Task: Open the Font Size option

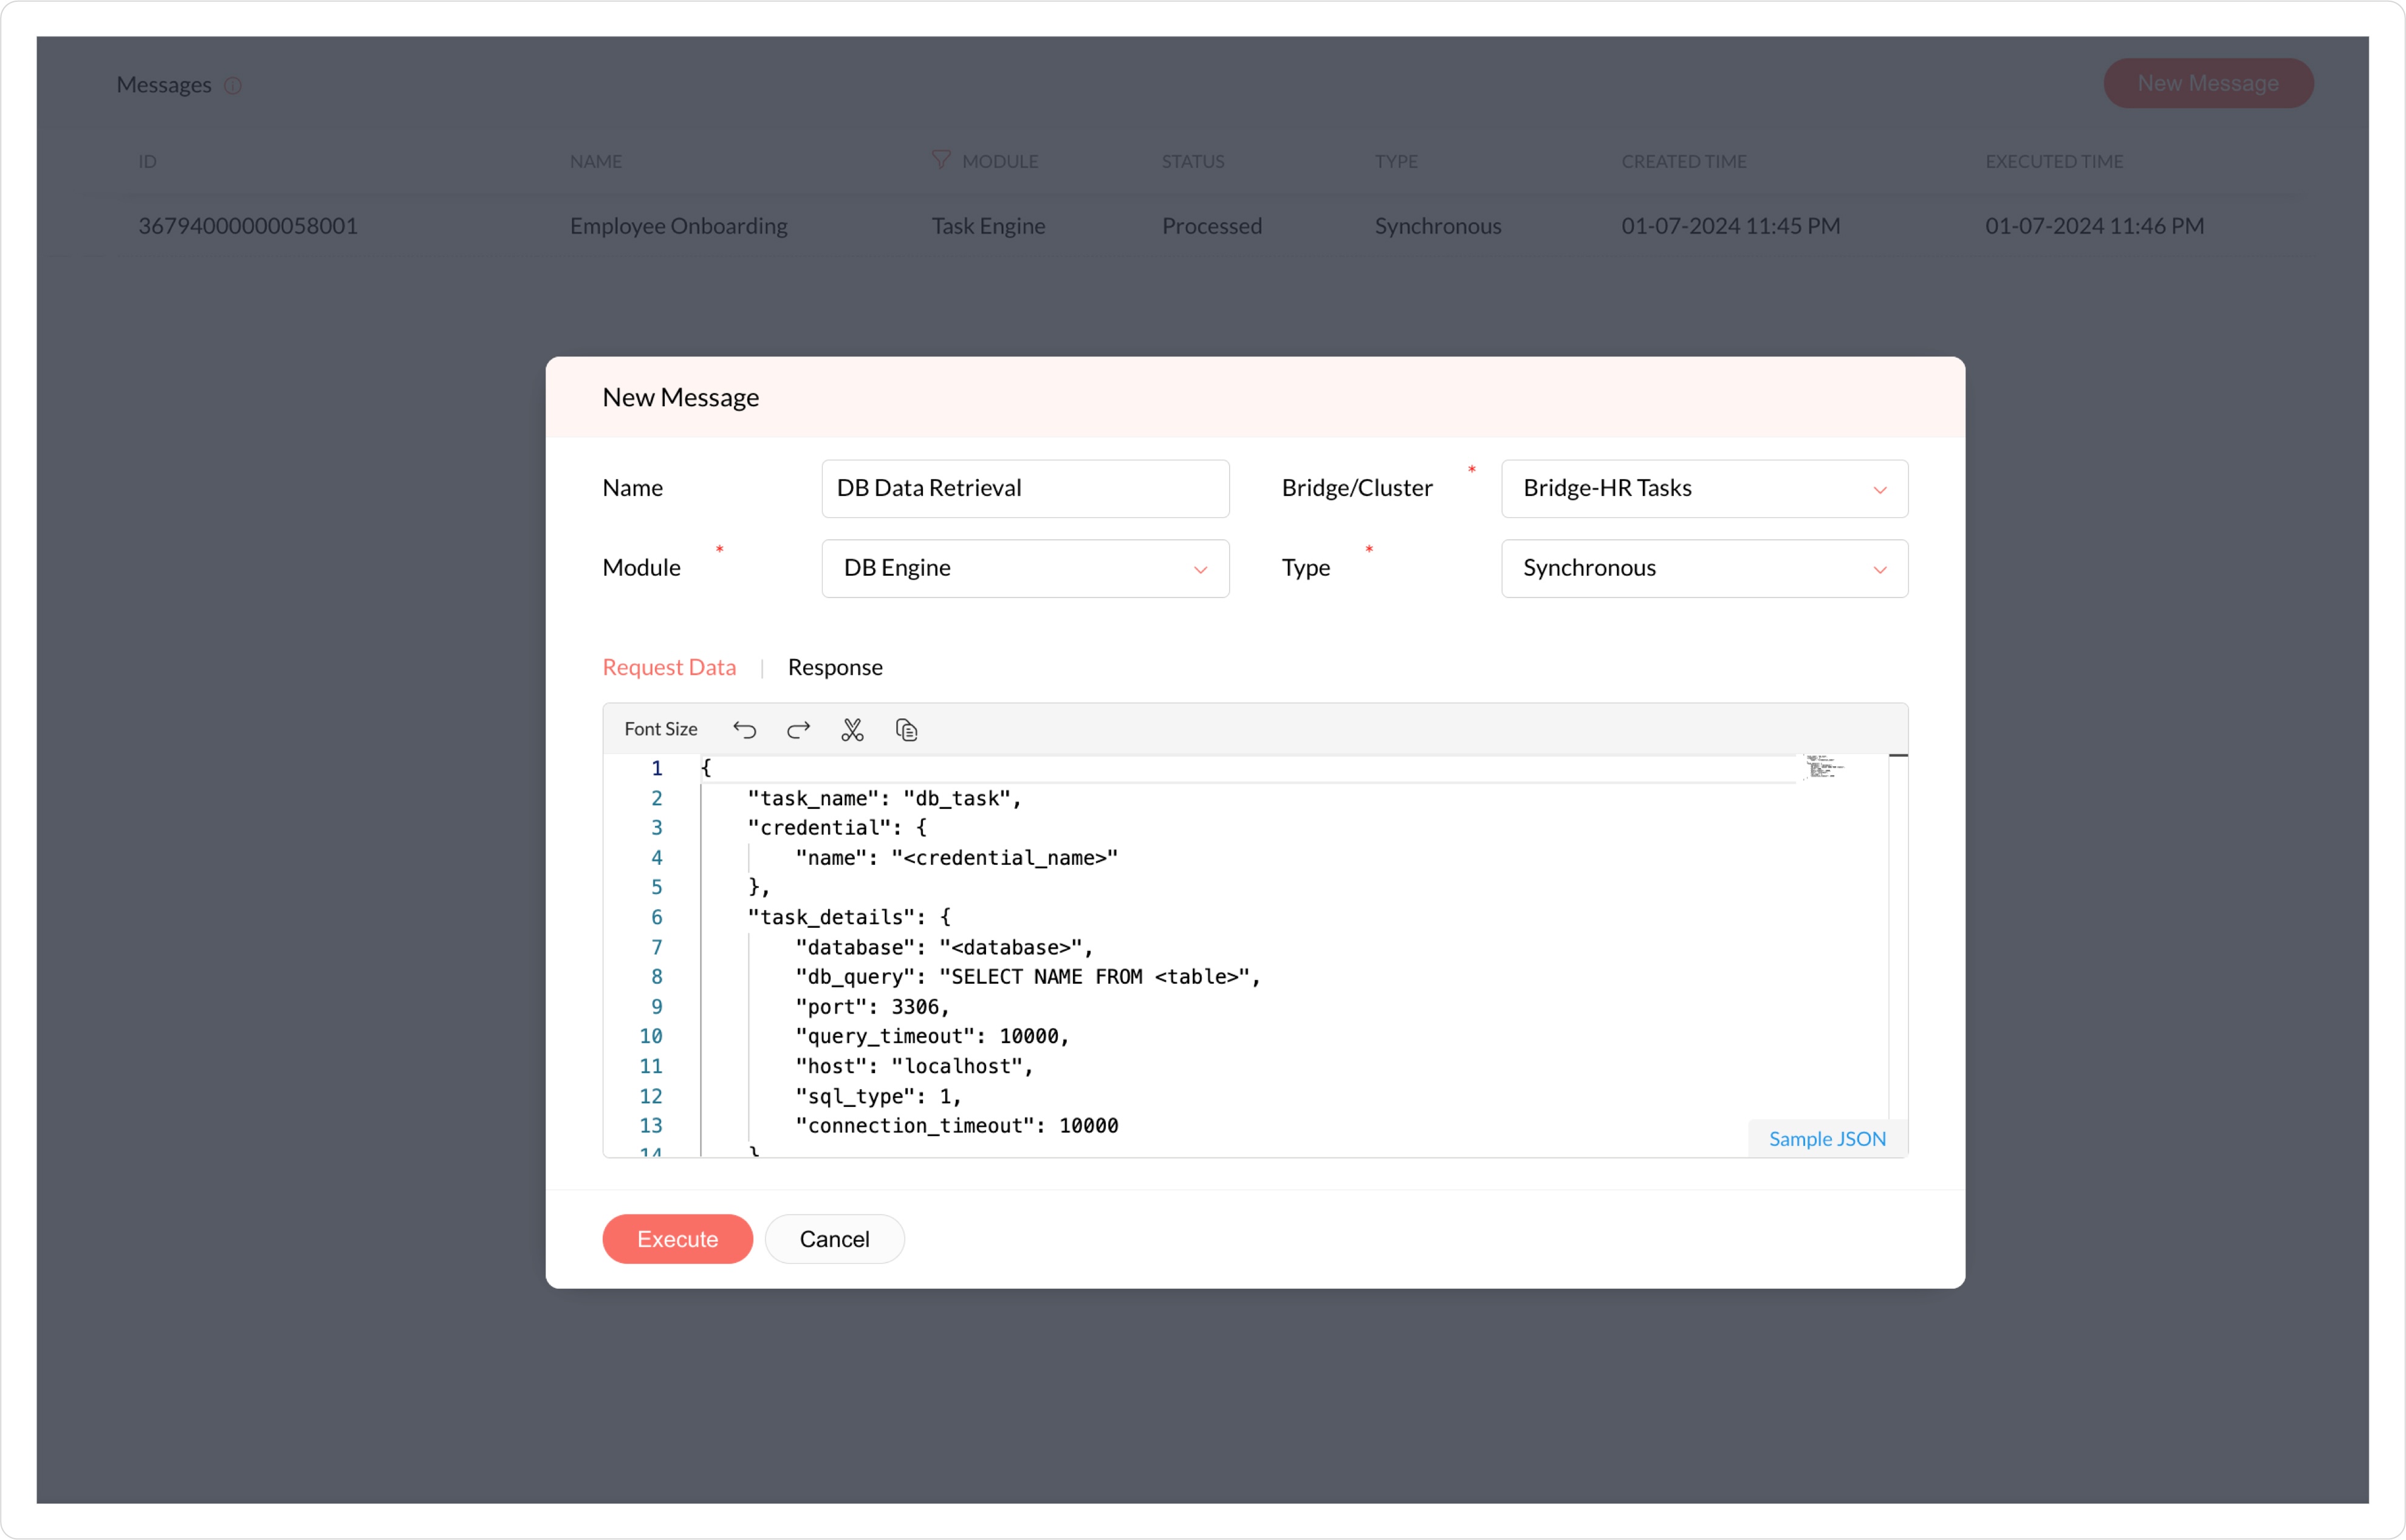Action: click(660, 730)
